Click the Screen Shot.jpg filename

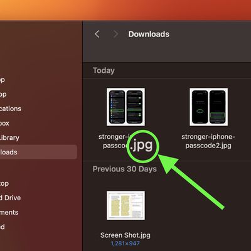pos(125,235)
